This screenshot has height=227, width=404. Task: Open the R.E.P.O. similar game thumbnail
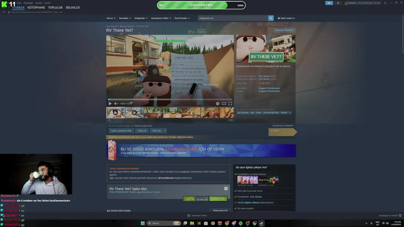[x=269, y=180]
